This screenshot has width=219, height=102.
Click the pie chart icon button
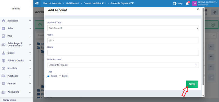coord(215,12)
